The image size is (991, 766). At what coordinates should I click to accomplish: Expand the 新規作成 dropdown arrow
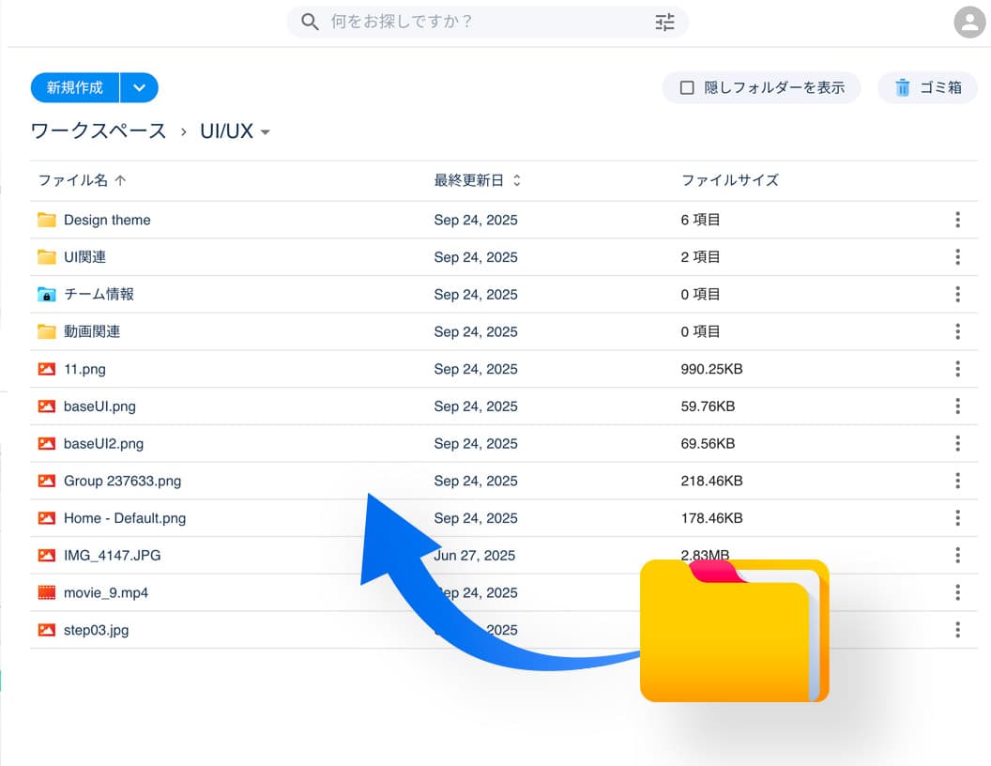click(x=140, y=87)
